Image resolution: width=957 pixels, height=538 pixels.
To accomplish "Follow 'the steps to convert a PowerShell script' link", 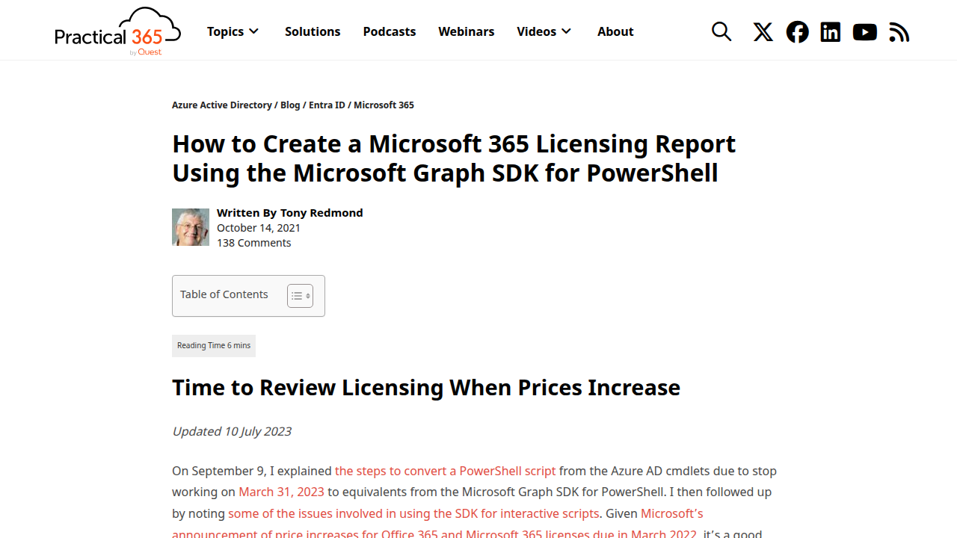I will (446, 471).
